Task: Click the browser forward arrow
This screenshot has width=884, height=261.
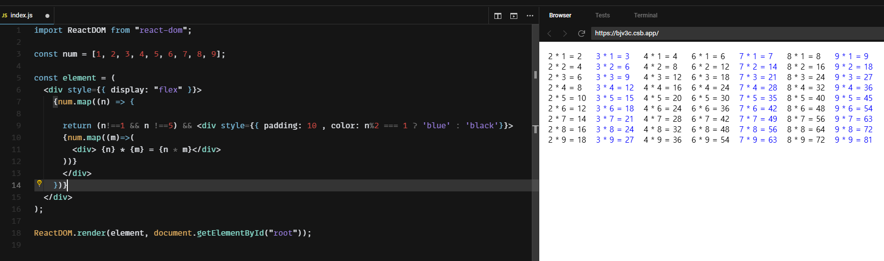Action: point(565,33)
